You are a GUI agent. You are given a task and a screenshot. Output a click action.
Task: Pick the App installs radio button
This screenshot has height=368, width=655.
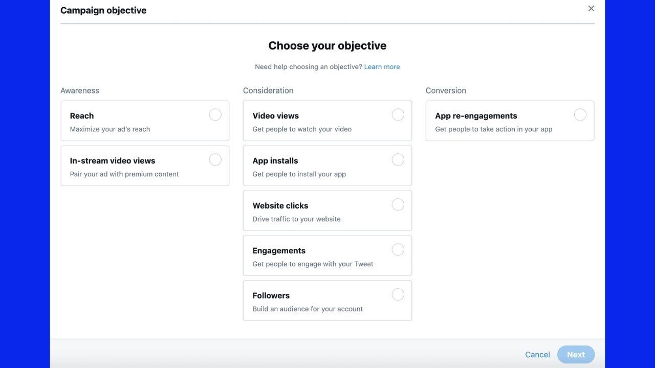(x=398, y=159)
